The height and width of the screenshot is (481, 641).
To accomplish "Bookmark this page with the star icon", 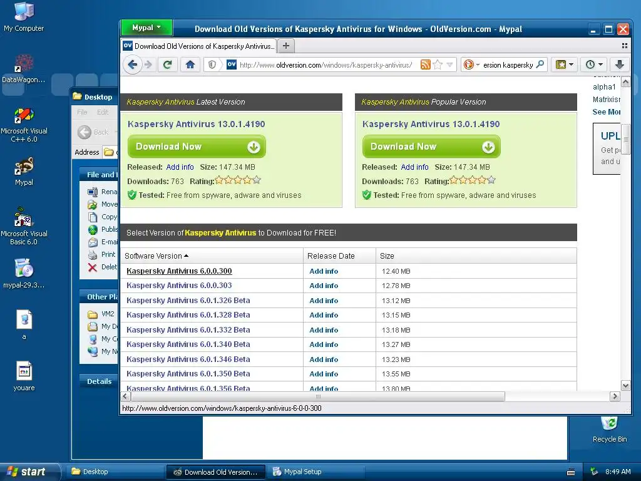I will pyautogui.click(x=438, y=65).
